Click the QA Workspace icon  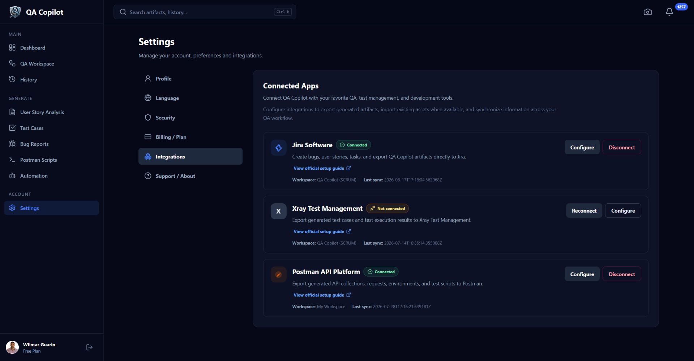[12, 64]
